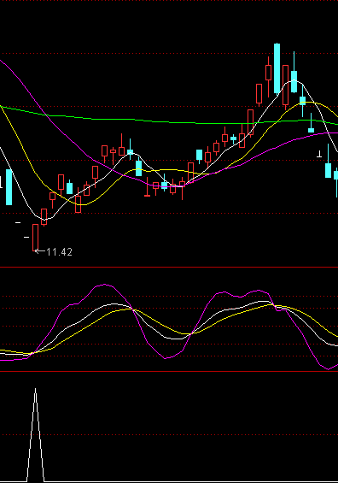Image resolution: width=338 pixels, height=483 pixels.
Task: Click the white spike in the bottom indicator panel
Action: [35, 434]
